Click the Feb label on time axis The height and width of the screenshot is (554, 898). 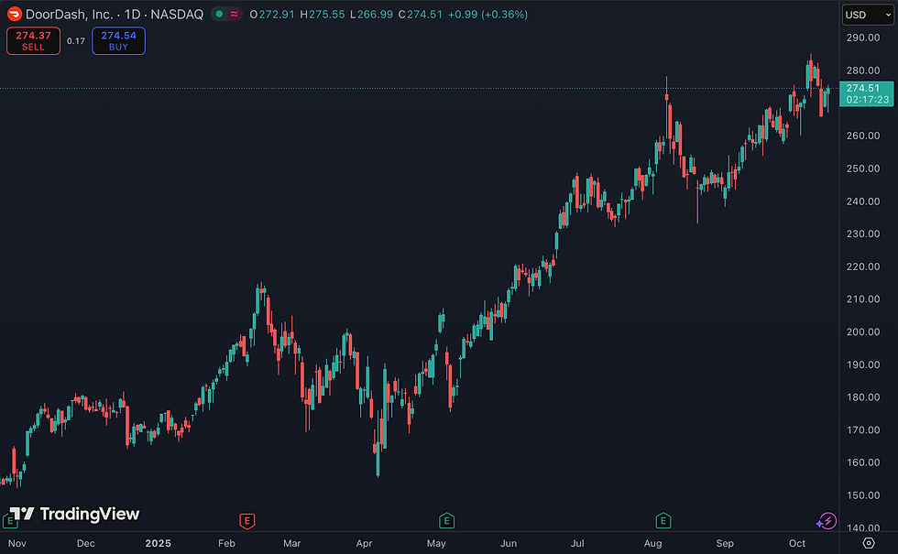(x=227, y=543)
